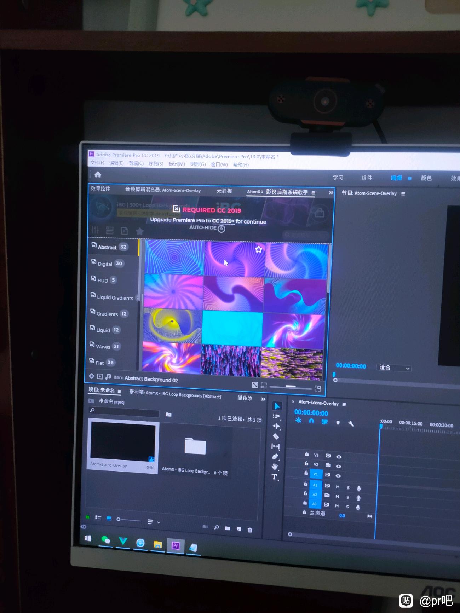
Task: Add a marker in the timeline
Action: (x=338, y=423)
